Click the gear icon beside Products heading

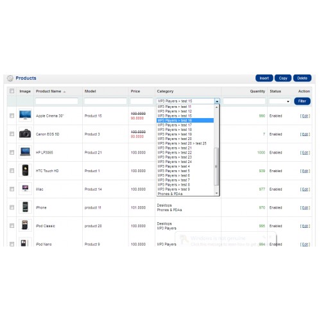tap(10, 78)
